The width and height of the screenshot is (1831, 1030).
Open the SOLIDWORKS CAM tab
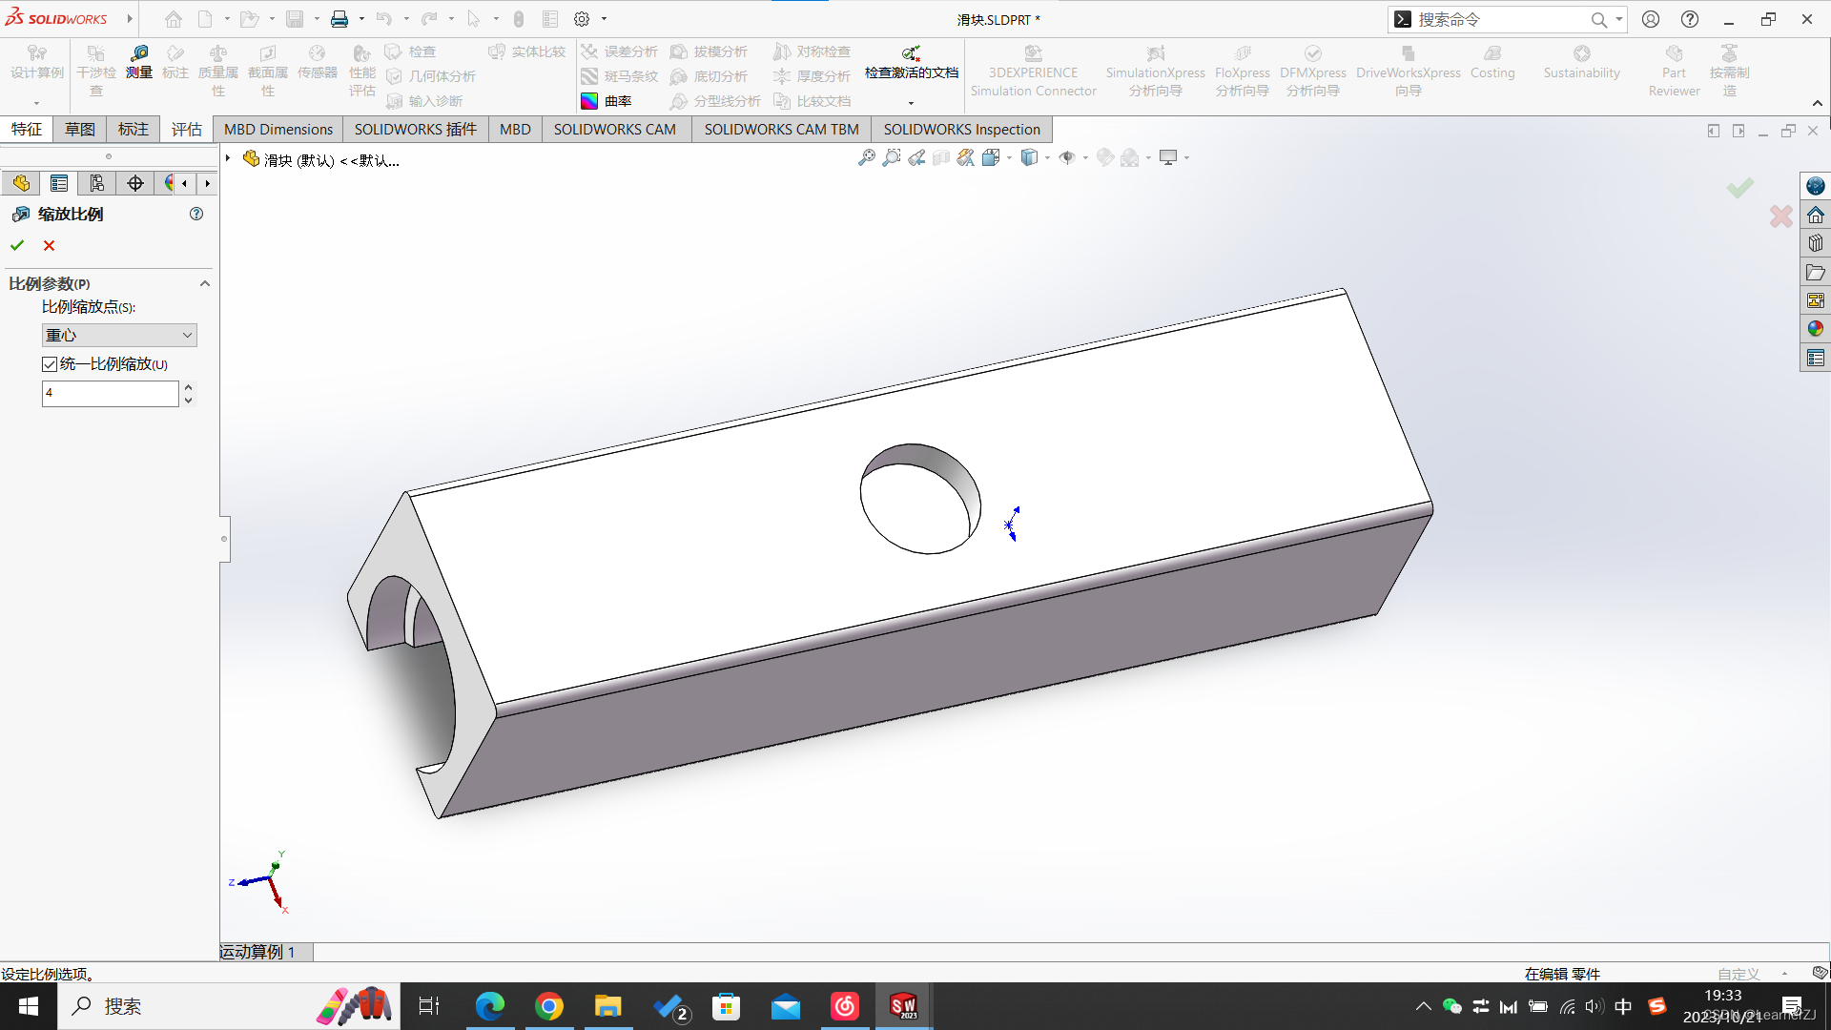614,129
